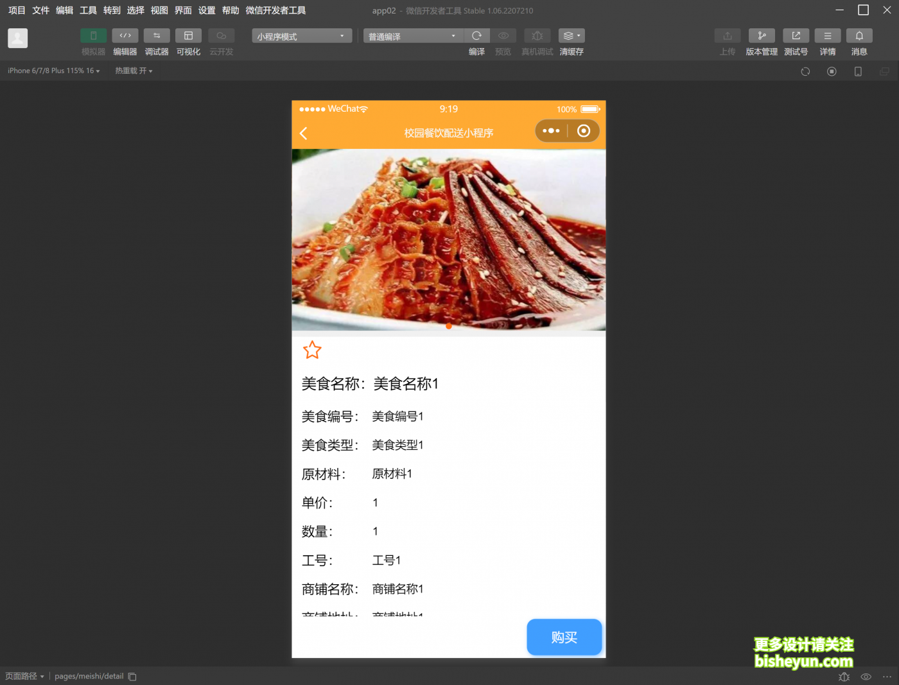The height and width of the screenshot is (685, 899).
Task: Toggle the simulator panel button
Action: point(93,36)
